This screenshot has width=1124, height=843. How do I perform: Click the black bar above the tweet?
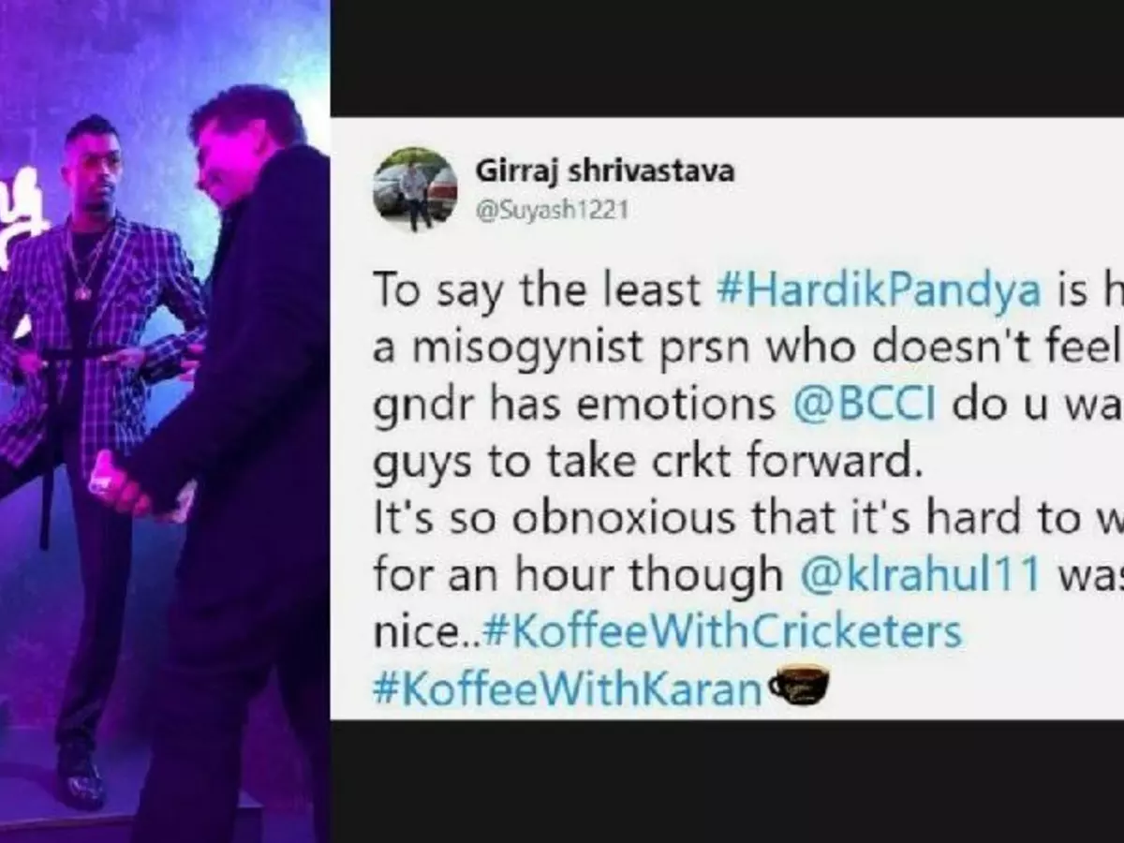coord(727,58)
